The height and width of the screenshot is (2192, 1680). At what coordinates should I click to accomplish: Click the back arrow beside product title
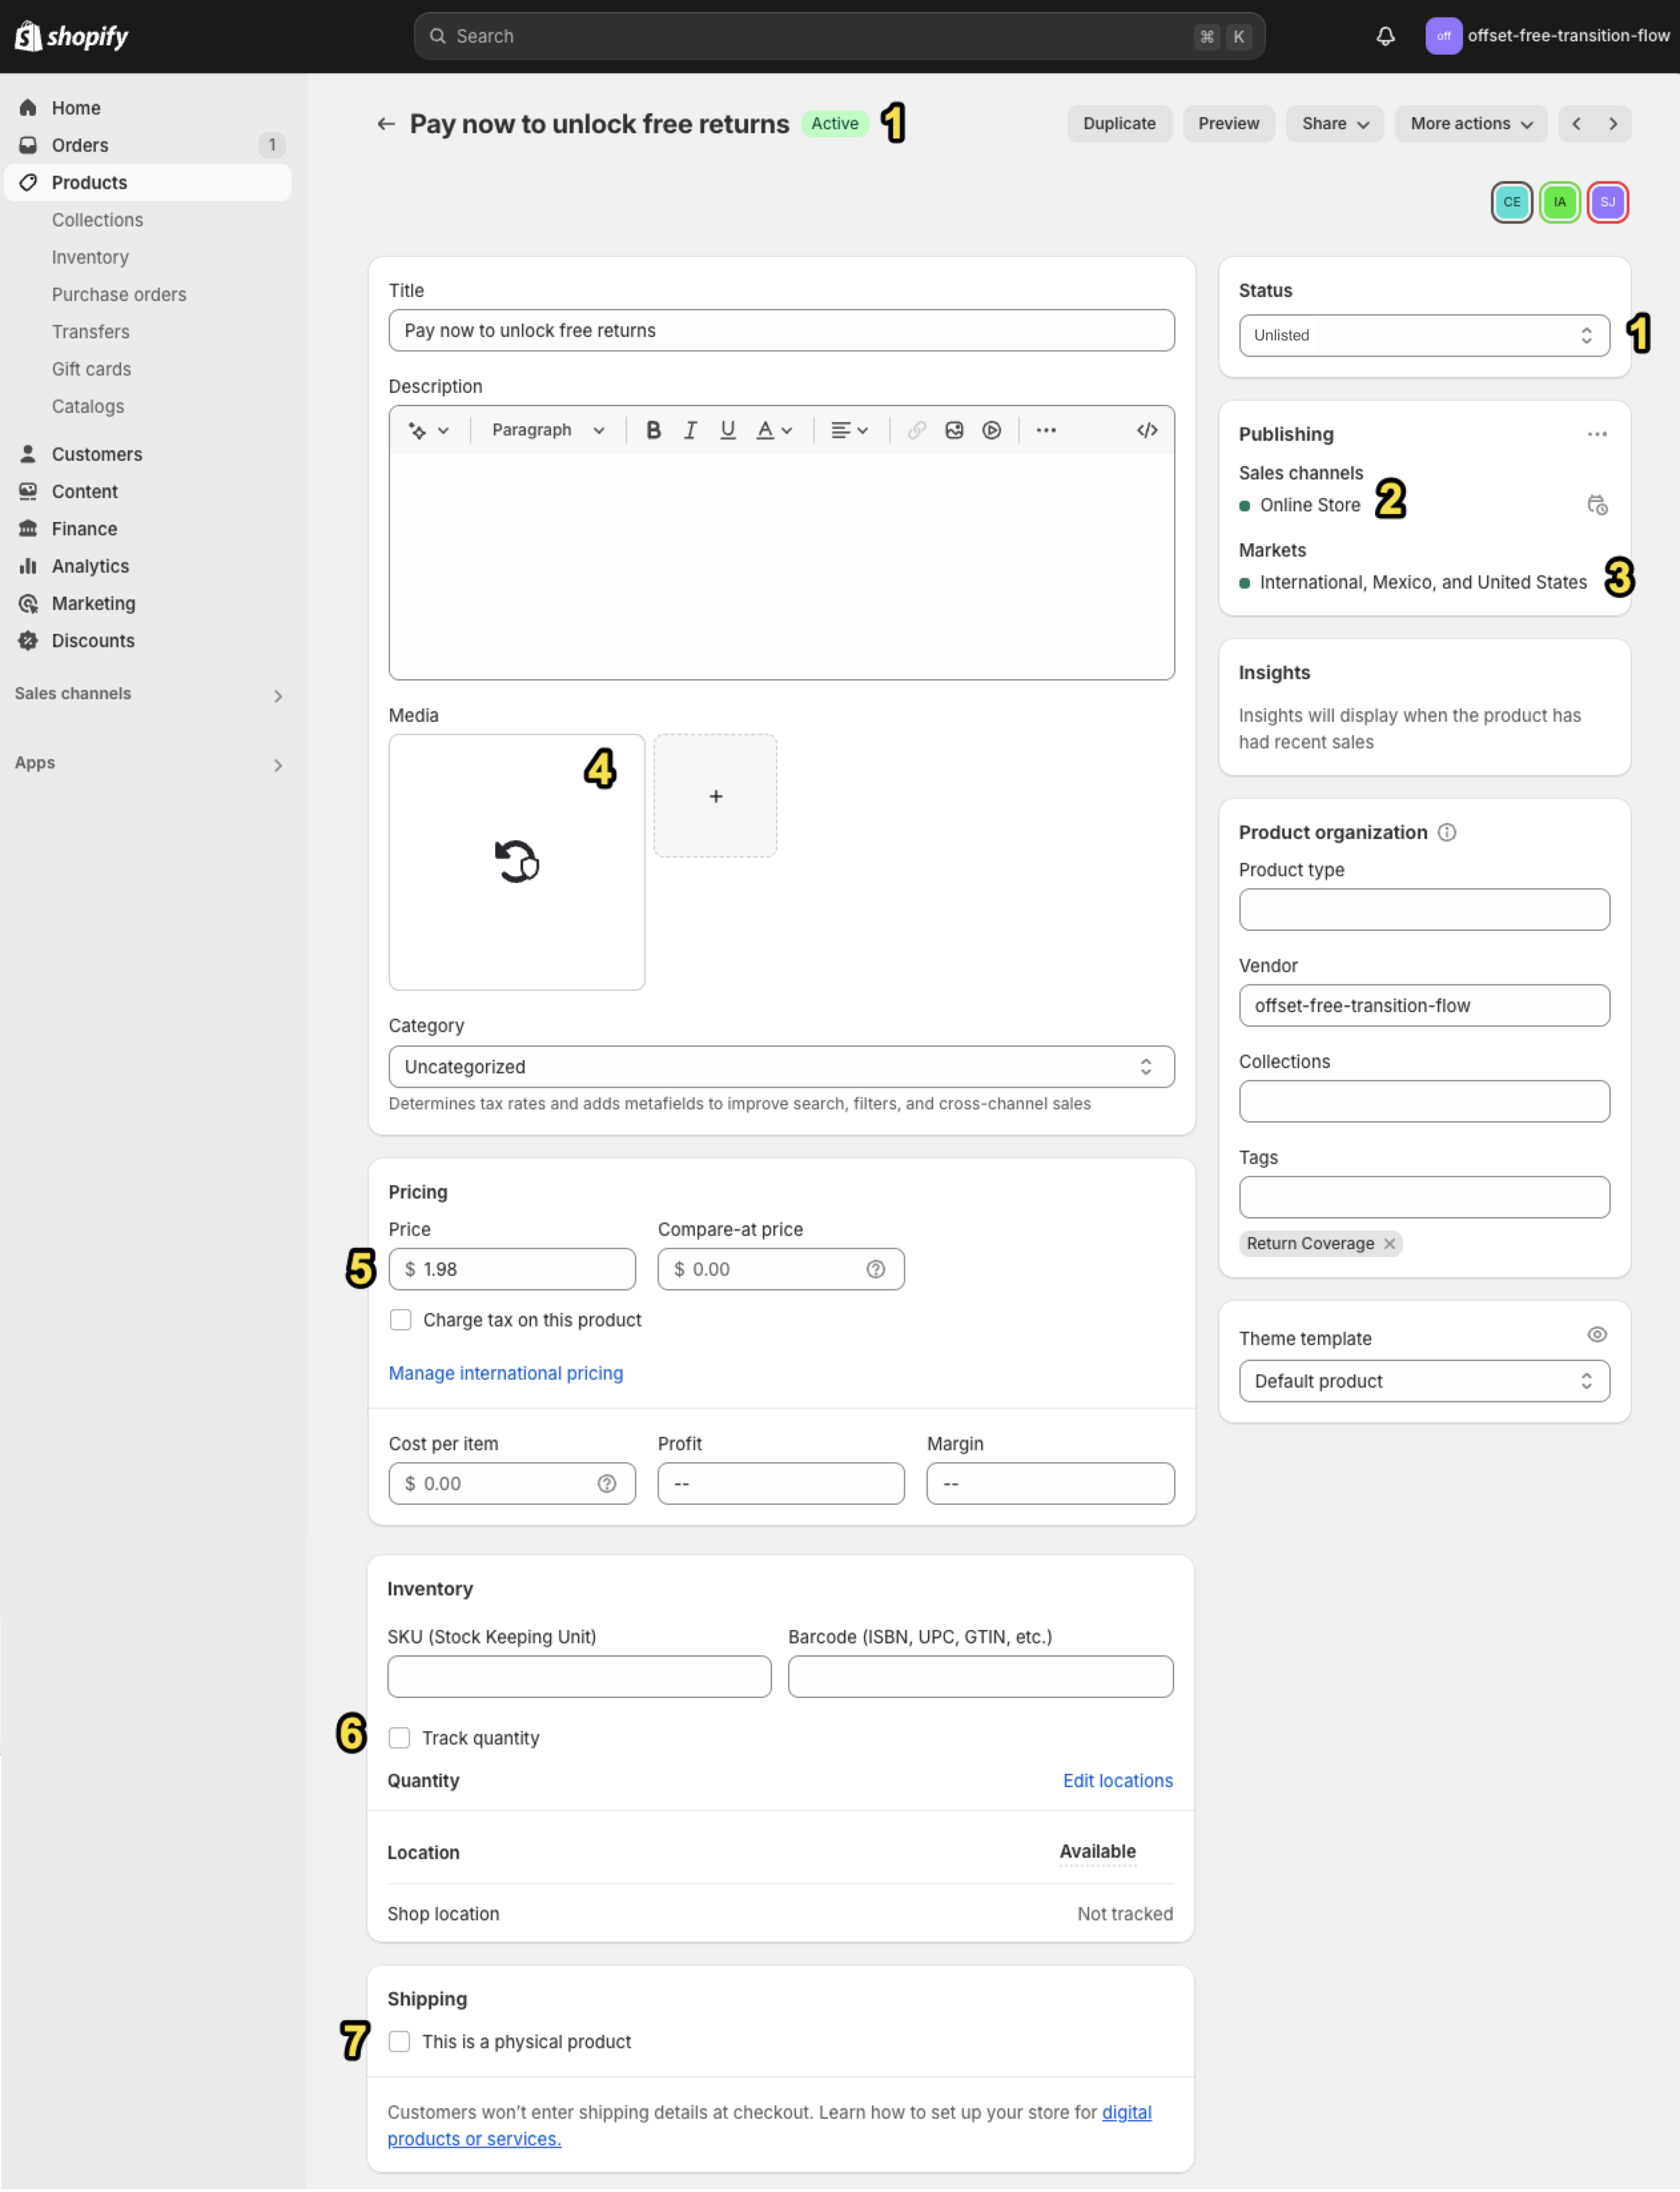385,124
